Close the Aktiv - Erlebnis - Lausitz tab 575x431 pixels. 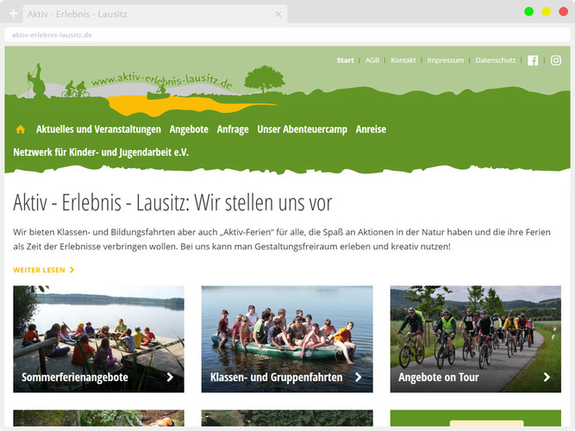pyautogui.click(x=278, y=14)
